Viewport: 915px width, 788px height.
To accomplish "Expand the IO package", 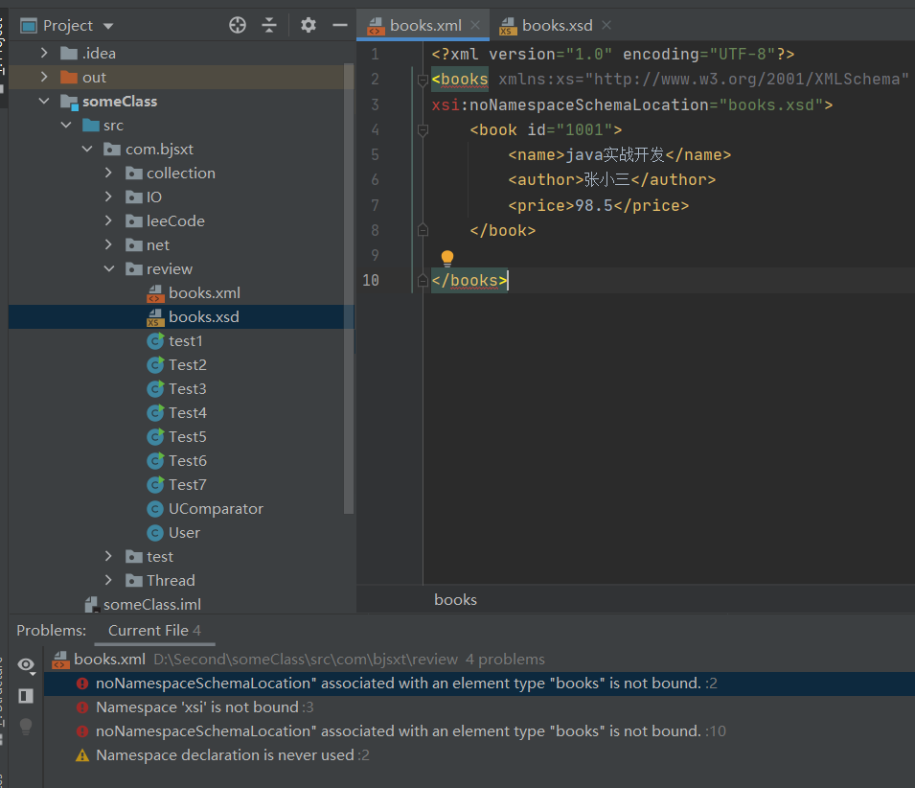I will pyautogui.click(x=108, y=197).
